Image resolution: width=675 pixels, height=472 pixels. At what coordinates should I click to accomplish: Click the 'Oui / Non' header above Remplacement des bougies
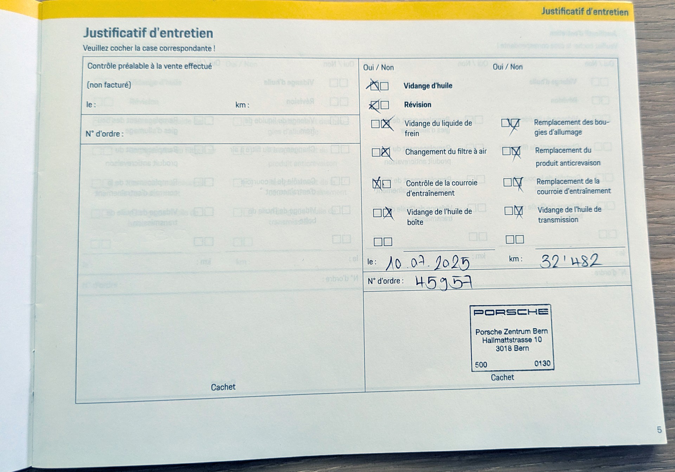point(508,67)
